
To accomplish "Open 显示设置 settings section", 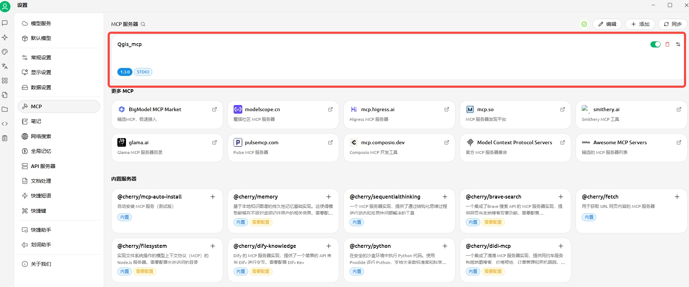I will coord(59,72).
